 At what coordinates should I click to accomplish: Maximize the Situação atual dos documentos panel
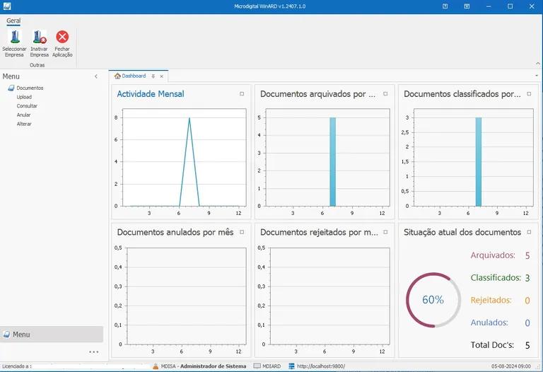point(529,232)
